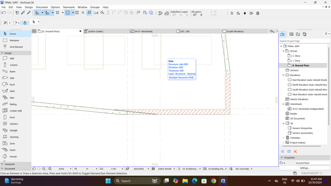The height and width of the screenshot is (186, 331).
Task: Select the Marquee tool
Action: [x=14, y=40]
